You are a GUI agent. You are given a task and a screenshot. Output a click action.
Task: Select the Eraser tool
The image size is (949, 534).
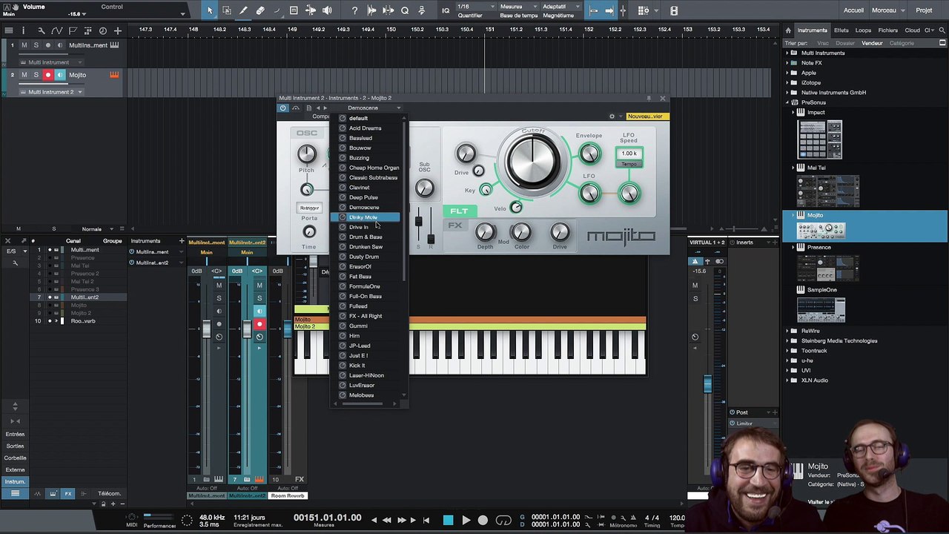(260, 10)
